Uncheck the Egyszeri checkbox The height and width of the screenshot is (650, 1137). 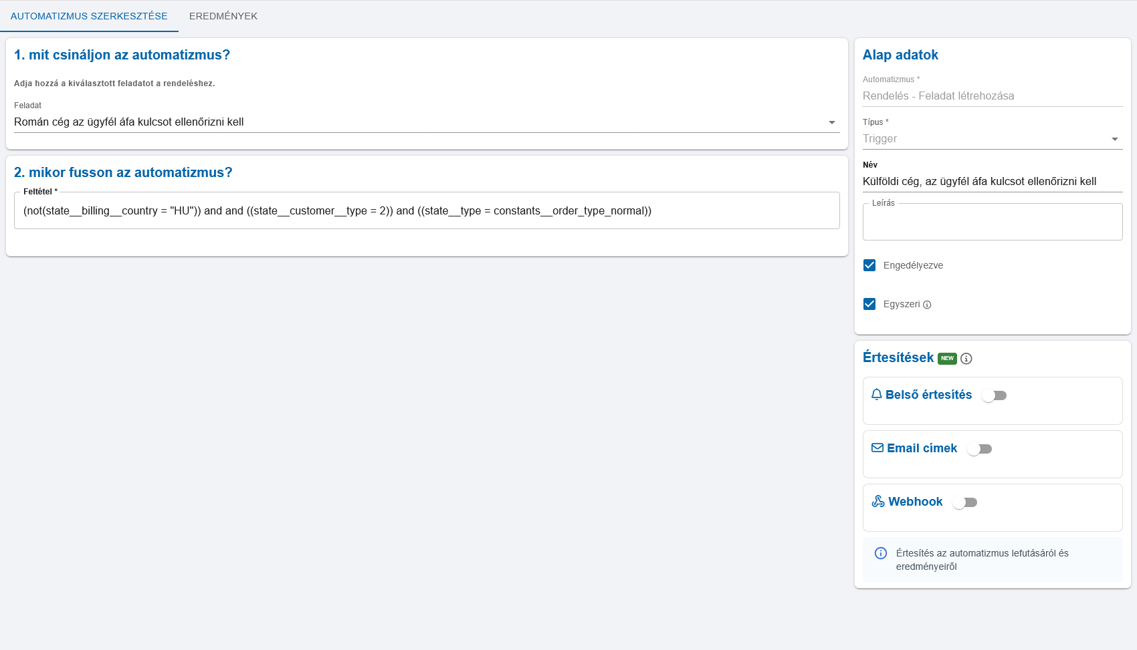point(869,304)
